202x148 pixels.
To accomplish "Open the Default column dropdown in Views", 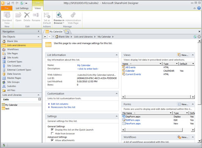I will [193, 64].
